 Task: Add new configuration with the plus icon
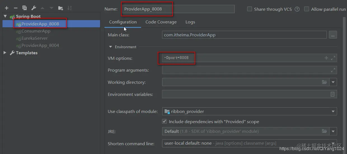(x=7, y=8)
